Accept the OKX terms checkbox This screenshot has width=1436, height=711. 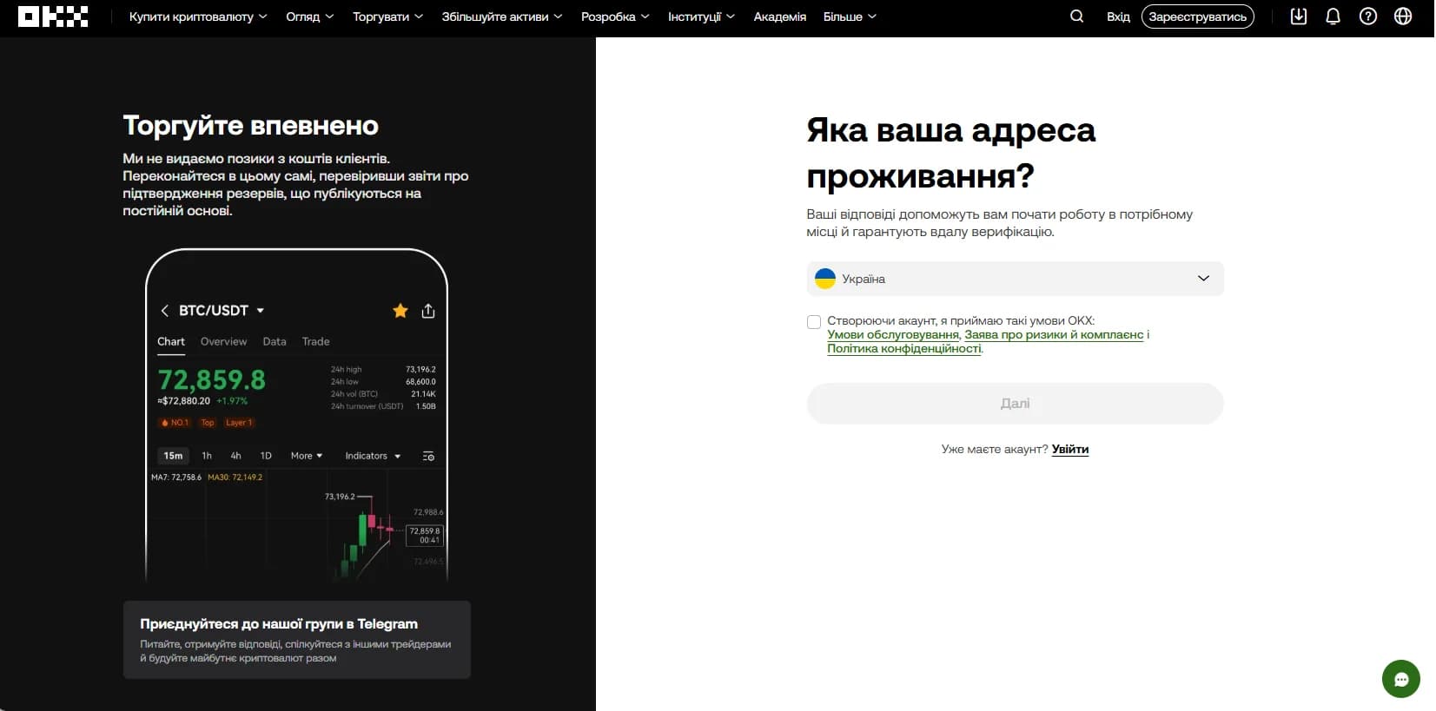tap(814, 322)
